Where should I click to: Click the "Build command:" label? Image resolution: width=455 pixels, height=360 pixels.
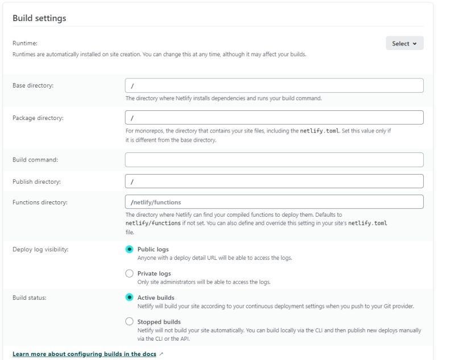[35, 160]
